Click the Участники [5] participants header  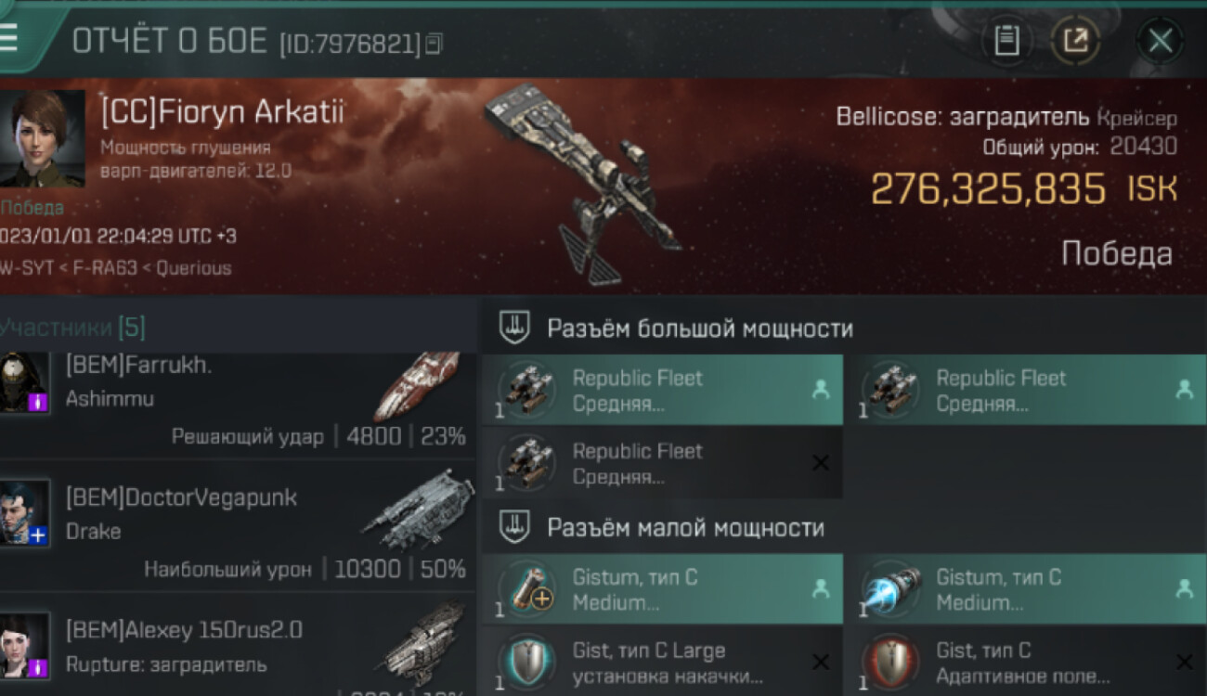[x=72, y=327]
